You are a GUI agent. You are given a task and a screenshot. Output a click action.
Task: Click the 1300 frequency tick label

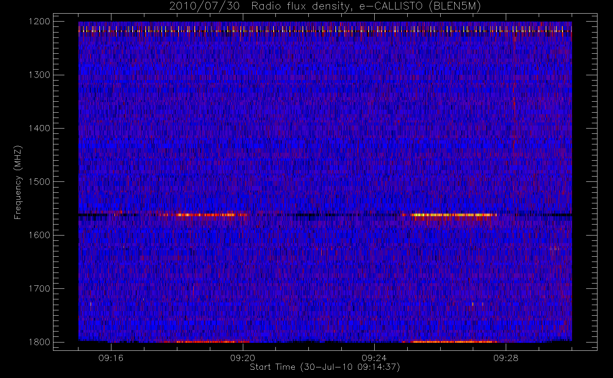[39, 75]
